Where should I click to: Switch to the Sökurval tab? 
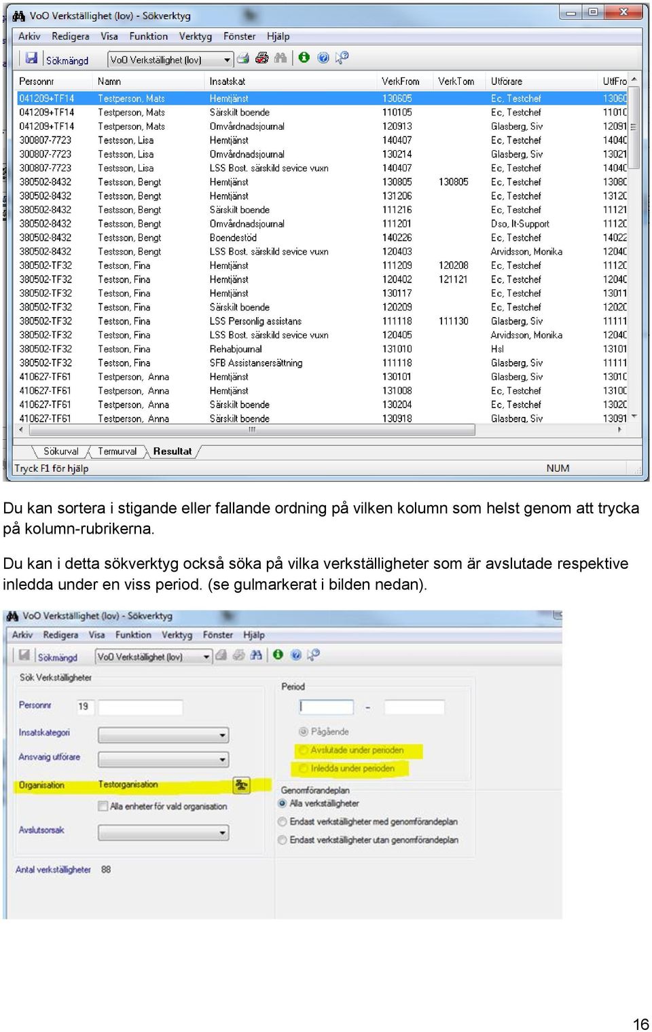[x=61, y=451]
